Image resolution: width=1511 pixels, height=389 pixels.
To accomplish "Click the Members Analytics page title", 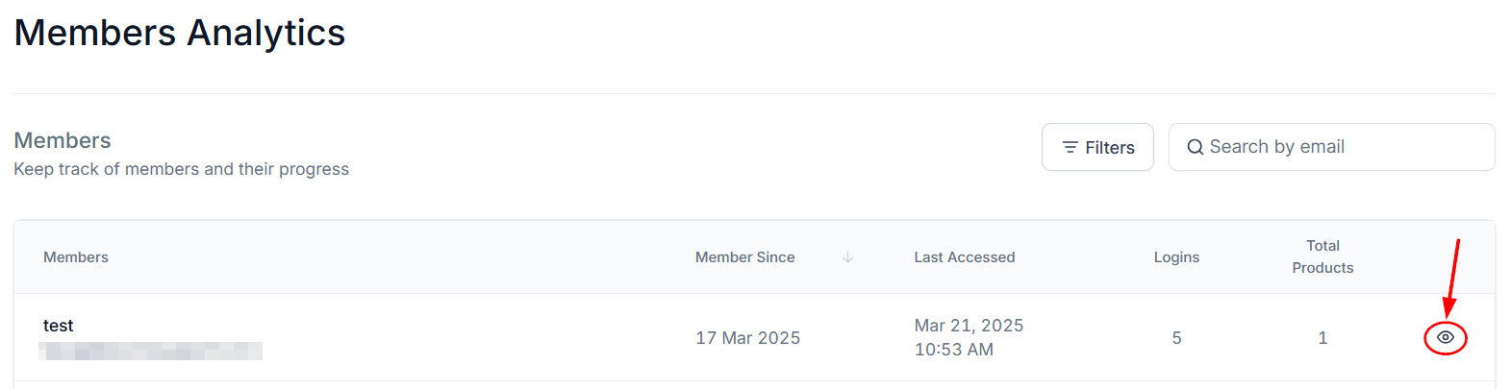I will click(180, 33).
